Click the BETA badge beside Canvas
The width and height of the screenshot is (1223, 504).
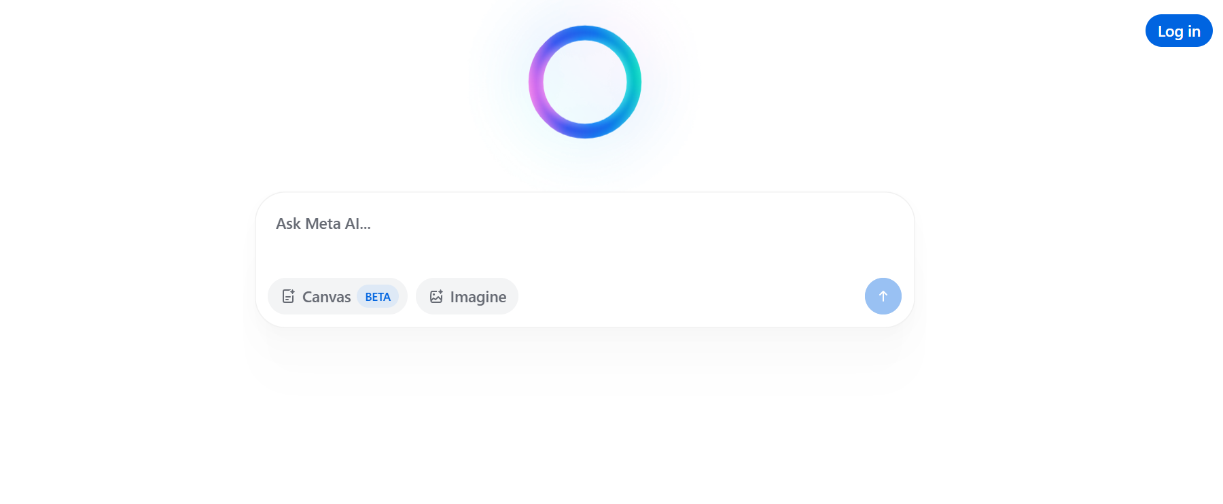point(378,297)
